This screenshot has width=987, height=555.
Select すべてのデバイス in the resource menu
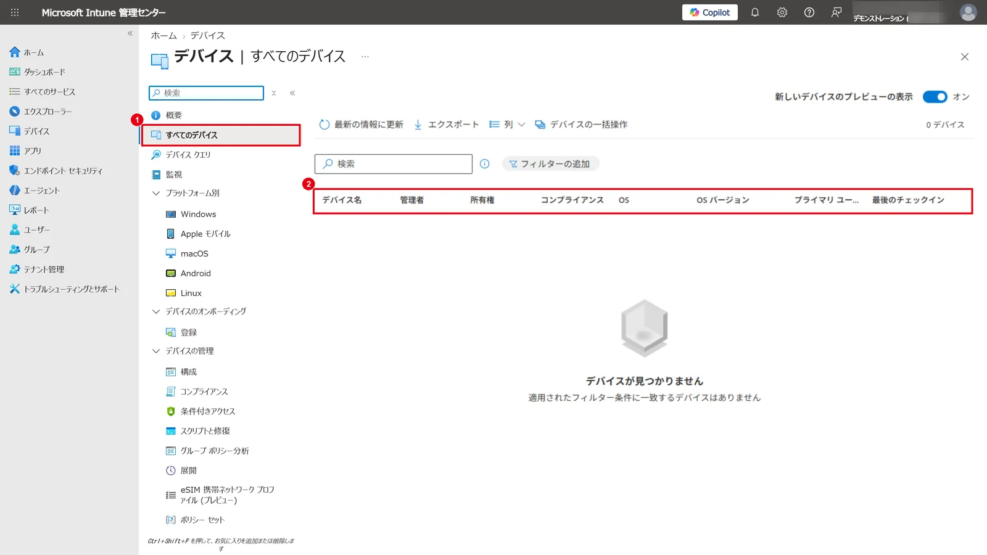pyautogui.click(x=221, y=135)
